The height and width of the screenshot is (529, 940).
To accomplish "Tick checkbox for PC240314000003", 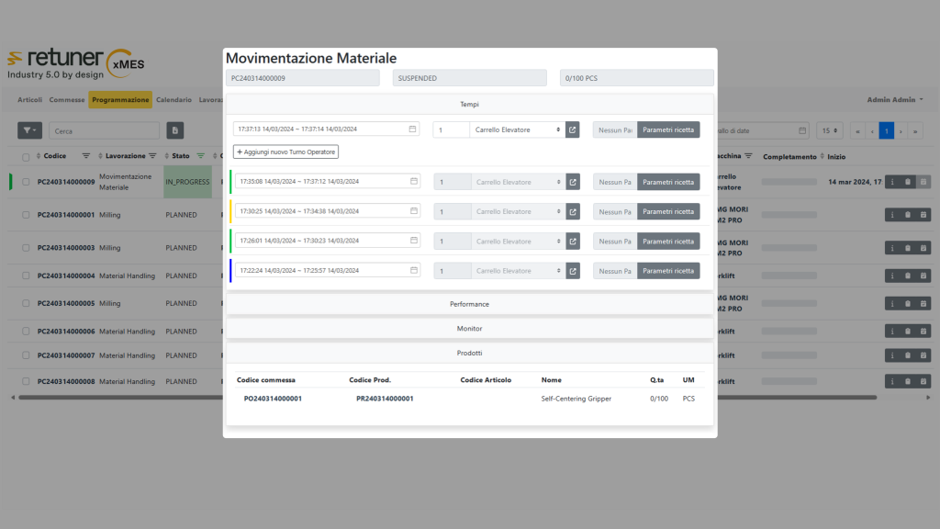I will (x=26, y=248).
